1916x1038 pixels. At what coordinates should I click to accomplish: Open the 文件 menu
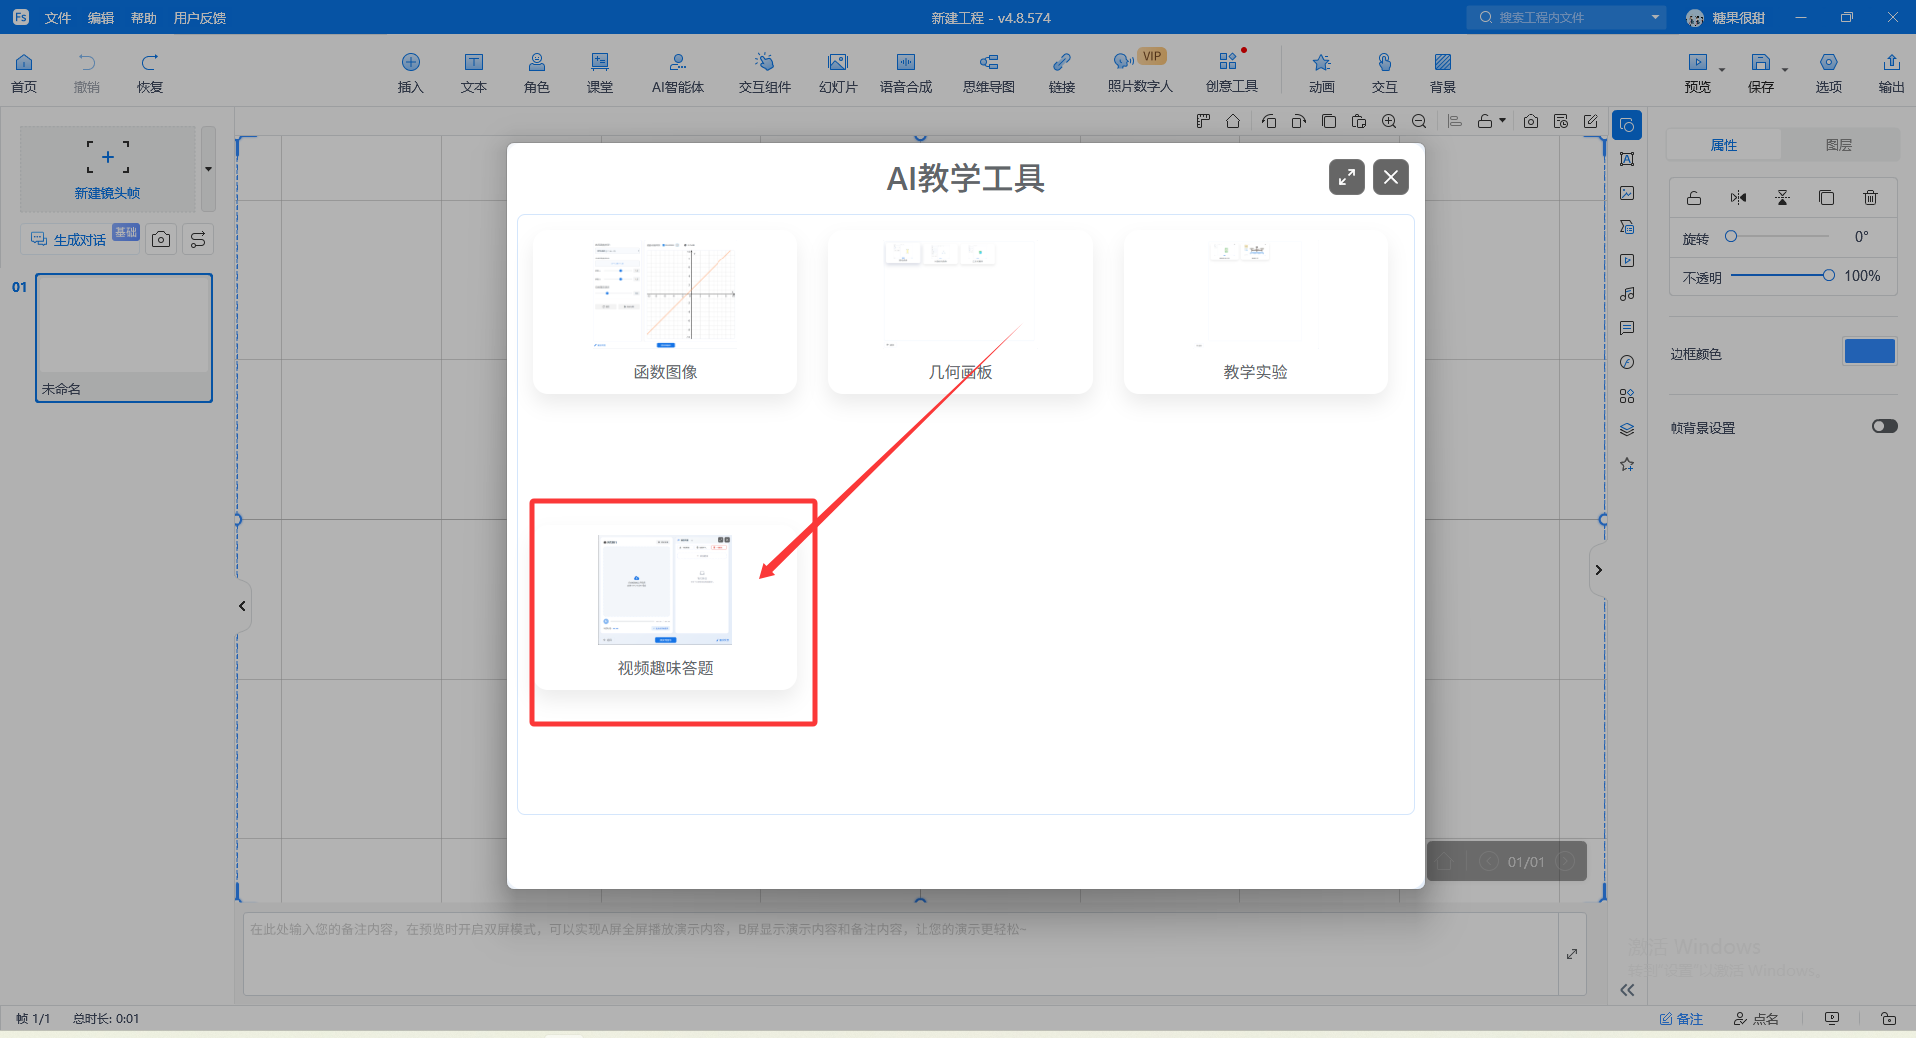tap(58, 18)
